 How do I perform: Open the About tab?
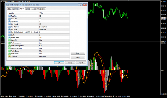coord(9,9)
